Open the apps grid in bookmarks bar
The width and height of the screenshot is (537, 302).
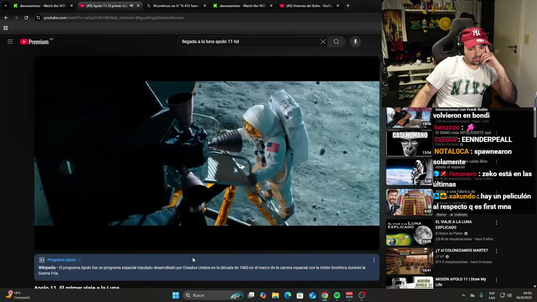tap(5, 28)
